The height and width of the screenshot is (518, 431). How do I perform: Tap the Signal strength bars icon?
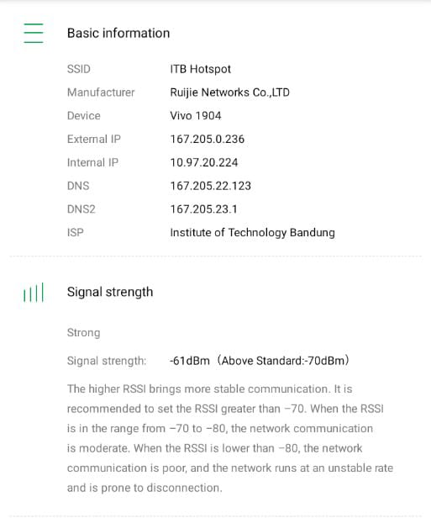point(34,292)
